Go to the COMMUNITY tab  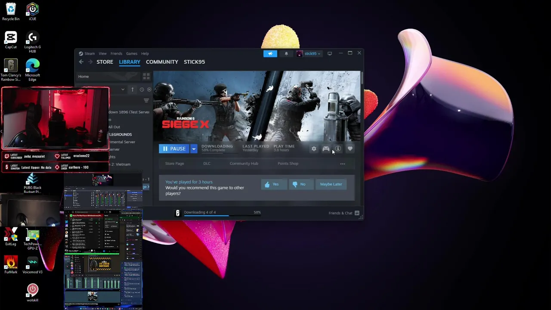pyautogui.click(x=162, y=62)
